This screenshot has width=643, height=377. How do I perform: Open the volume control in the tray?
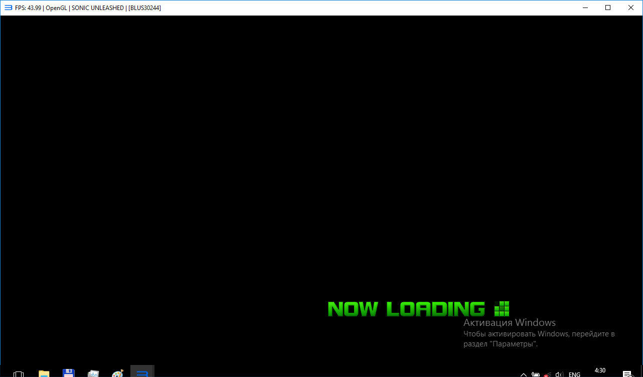pos(560,374)
